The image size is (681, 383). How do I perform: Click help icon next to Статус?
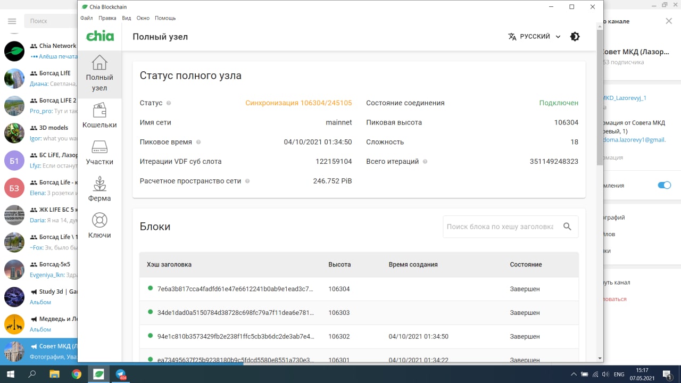(x=169, y=103)
